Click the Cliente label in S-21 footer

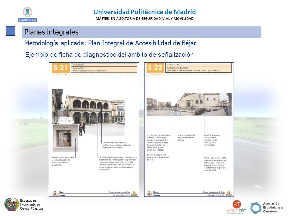point(61,192)
